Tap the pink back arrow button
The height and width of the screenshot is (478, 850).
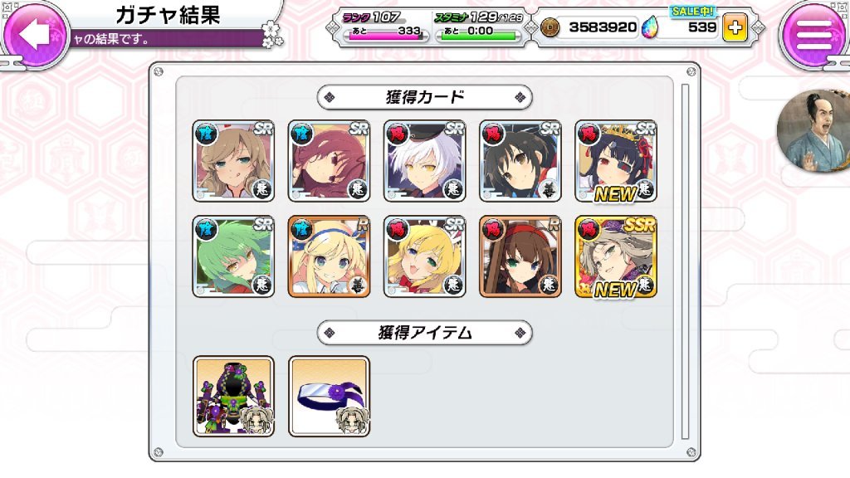point(35,33)
